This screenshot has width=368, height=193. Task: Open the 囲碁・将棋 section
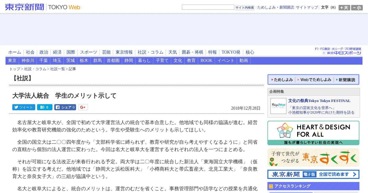(193, 52)
